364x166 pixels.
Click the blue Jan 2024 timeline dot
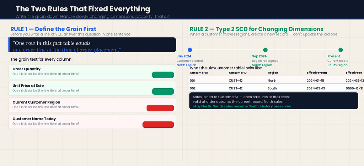pyautogui.click(x=190, y=50)
